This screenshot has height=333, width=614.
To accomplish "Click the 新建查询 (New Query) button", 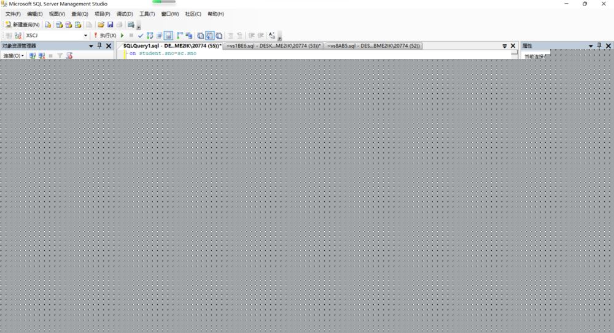I will [22, 25].
